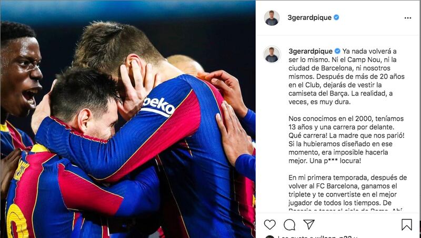
Task: Click the blue verified badge in the header
Action: pos(336,17)
